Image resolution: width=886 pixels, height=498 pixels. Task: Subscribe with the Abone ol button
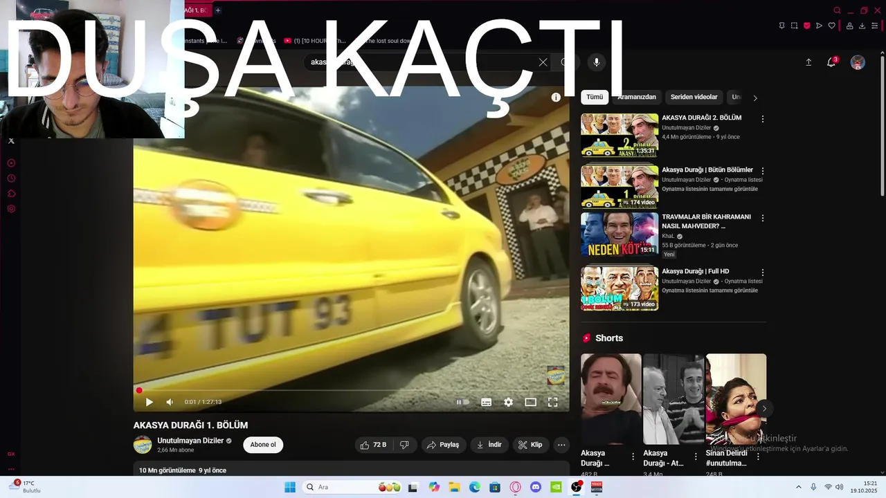[263, 445]
